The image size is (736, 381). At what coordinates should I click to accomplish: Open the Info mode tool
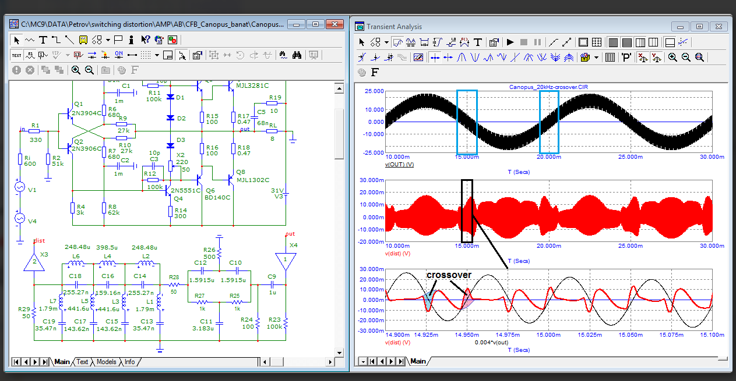click(x=132, y=40)
